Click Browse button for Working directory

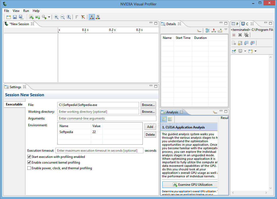149,112
